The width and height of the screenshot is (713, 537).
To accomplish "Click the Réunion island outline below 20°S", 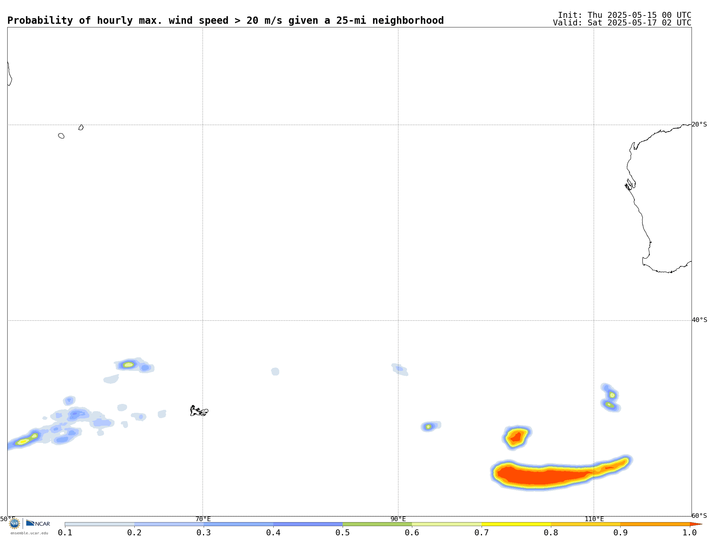I will (61, 136).
